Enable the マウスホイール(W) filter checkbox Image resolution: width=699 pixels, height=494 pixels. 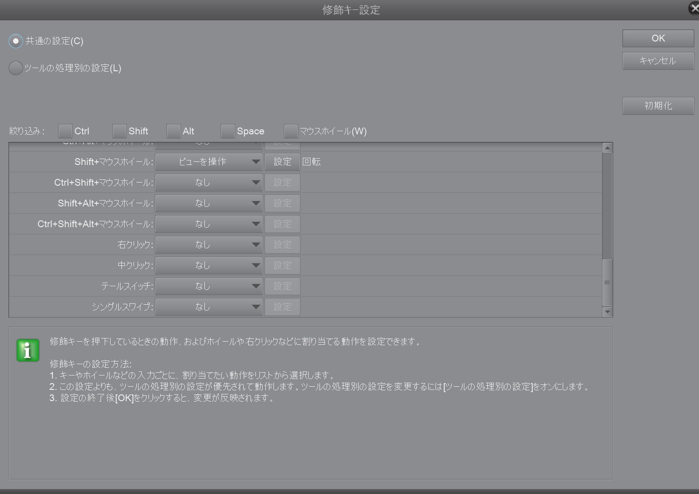291,131
